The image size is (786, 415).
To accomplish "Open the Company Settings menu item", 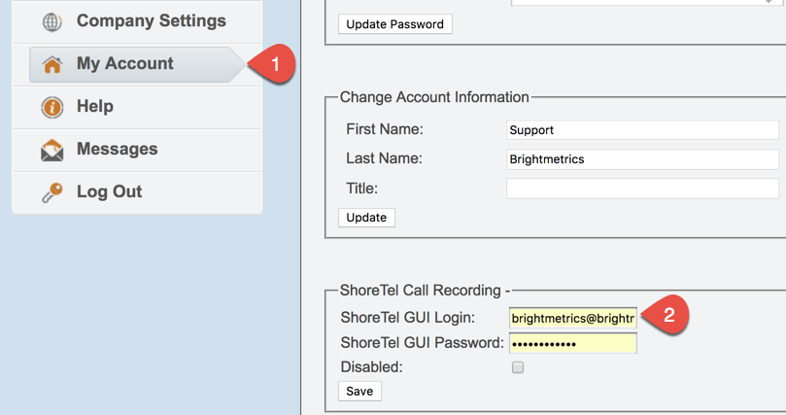I will (151, 21).
